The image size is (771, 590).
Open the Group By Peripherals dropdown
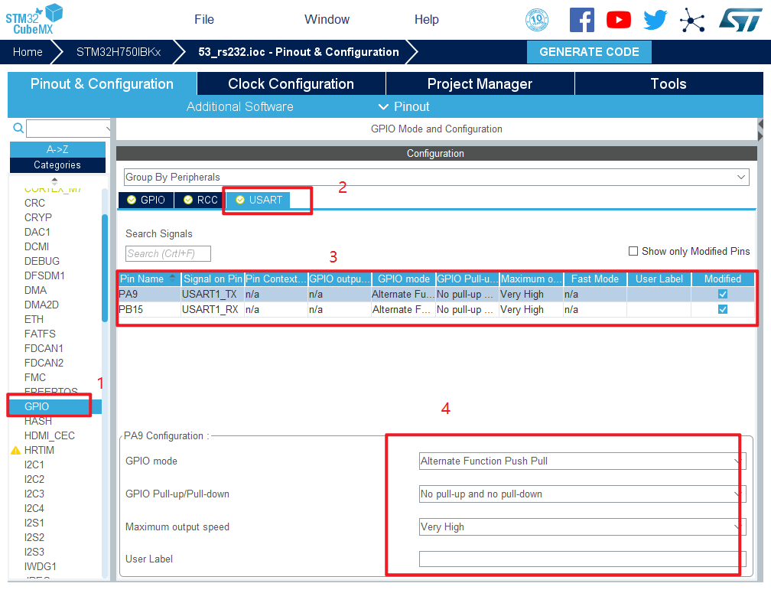(x=436, y=177)
